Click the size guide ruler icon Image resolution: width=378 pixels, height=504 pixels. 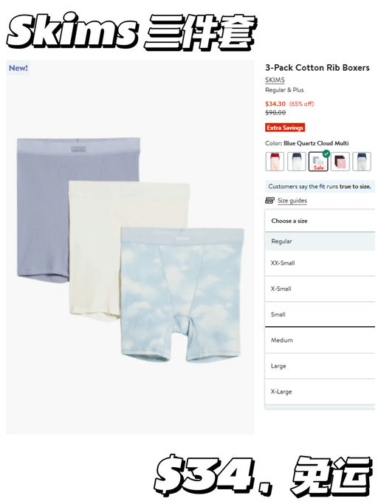(269, 201)
